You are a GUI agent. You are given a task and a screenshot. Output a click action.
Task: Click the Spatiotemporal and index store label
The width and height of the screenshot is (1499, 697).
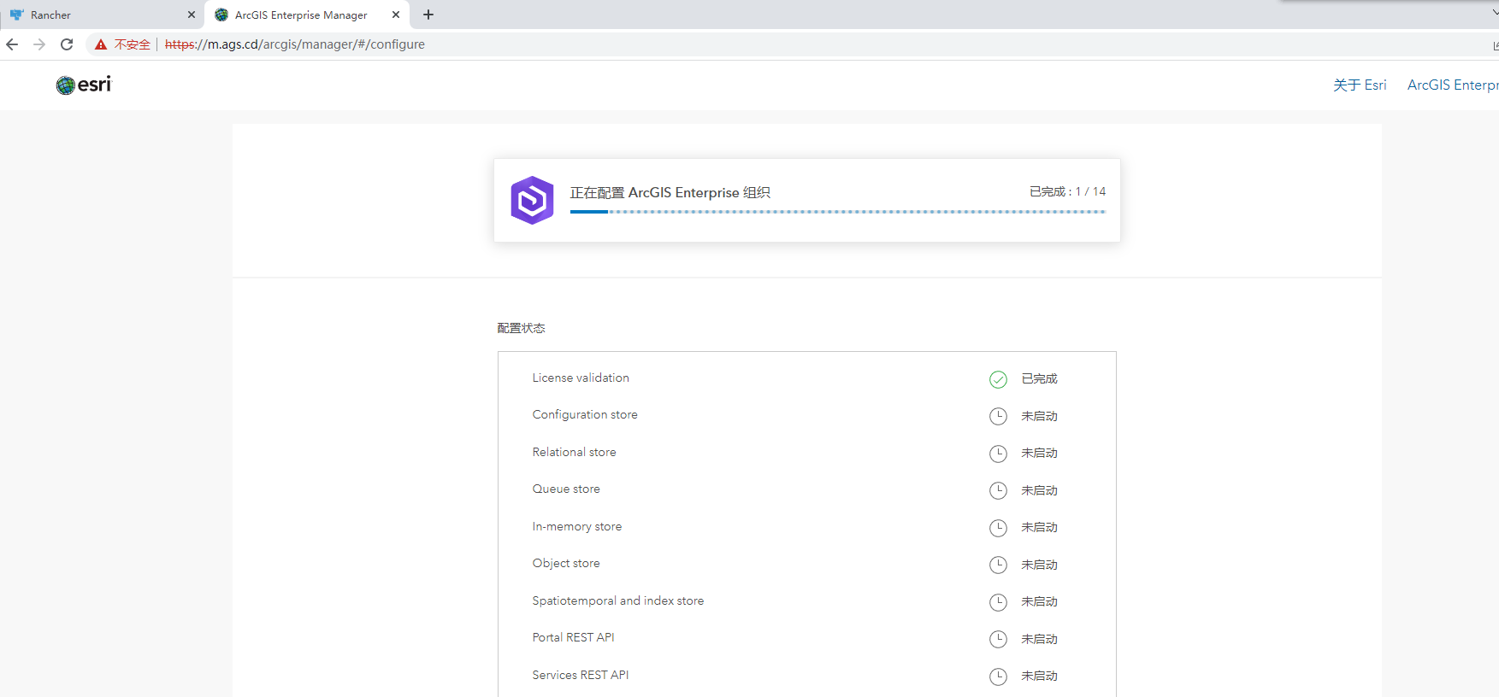click(618, 600)
